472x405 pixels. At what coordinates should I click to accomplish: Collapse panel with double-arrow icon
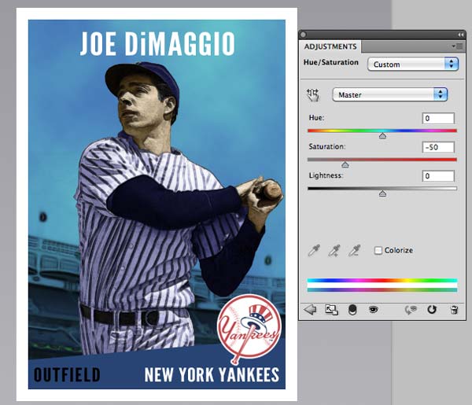pyautogui.click(x=460, y=35)
